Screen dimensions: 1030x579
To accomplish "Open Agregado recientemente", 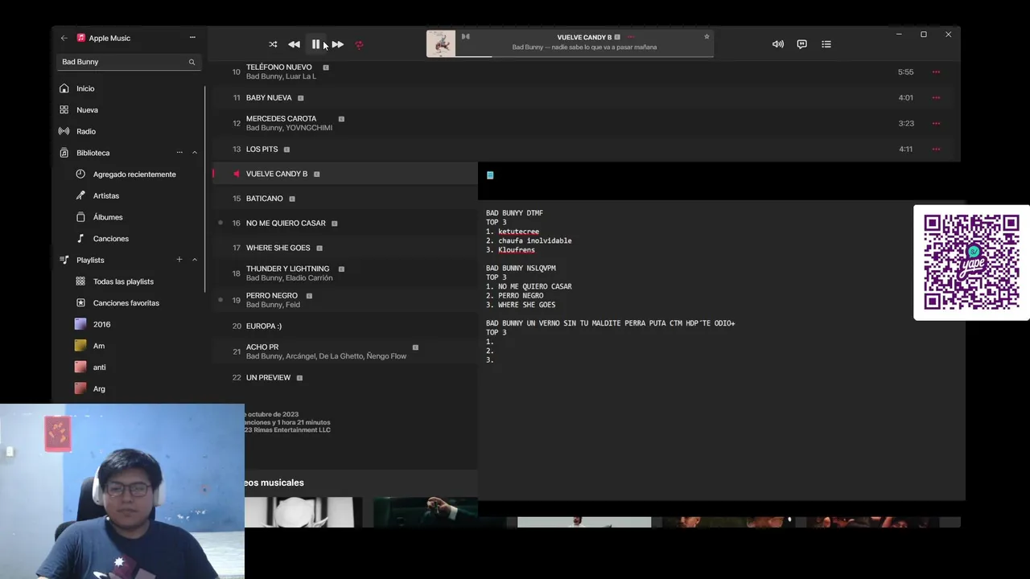I will coord(134,175).
